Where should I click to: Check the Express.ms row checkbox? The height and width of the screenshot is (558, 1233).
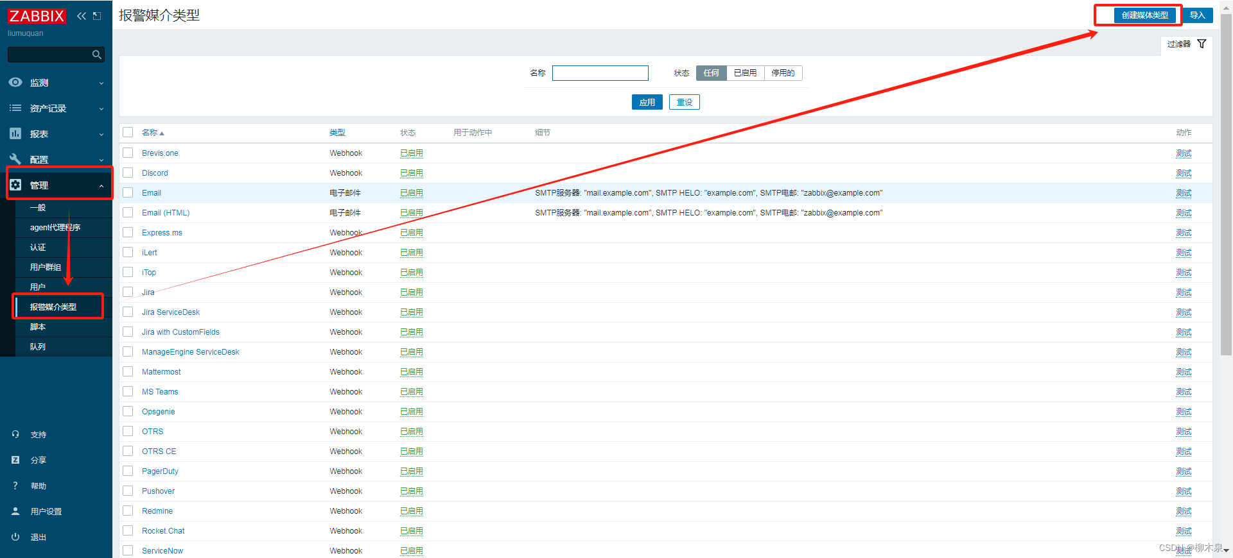128,232
